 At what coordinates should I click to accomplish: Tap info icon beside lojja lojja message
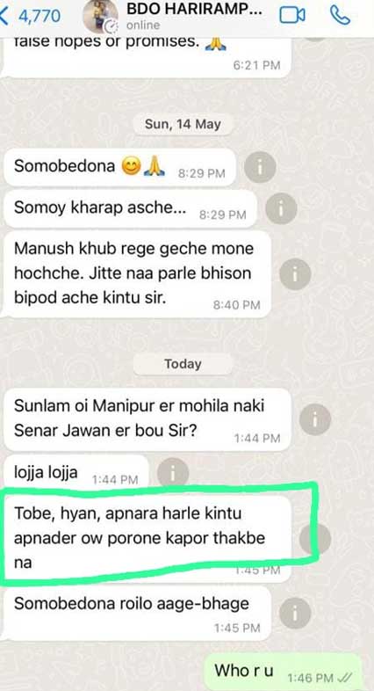tap(173, 473)
